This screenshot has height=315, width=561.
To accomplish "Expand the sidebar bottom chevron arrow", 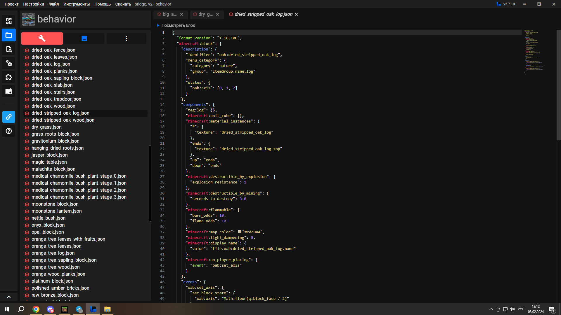I will click(x=9, y=297).
